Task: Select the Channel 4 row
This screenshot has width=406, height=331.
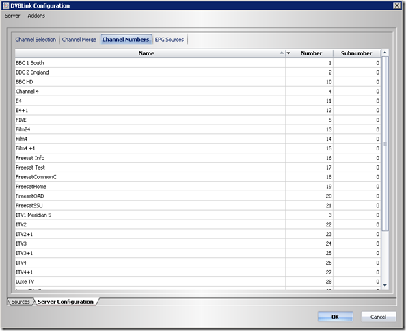Action: coord(198,92)
